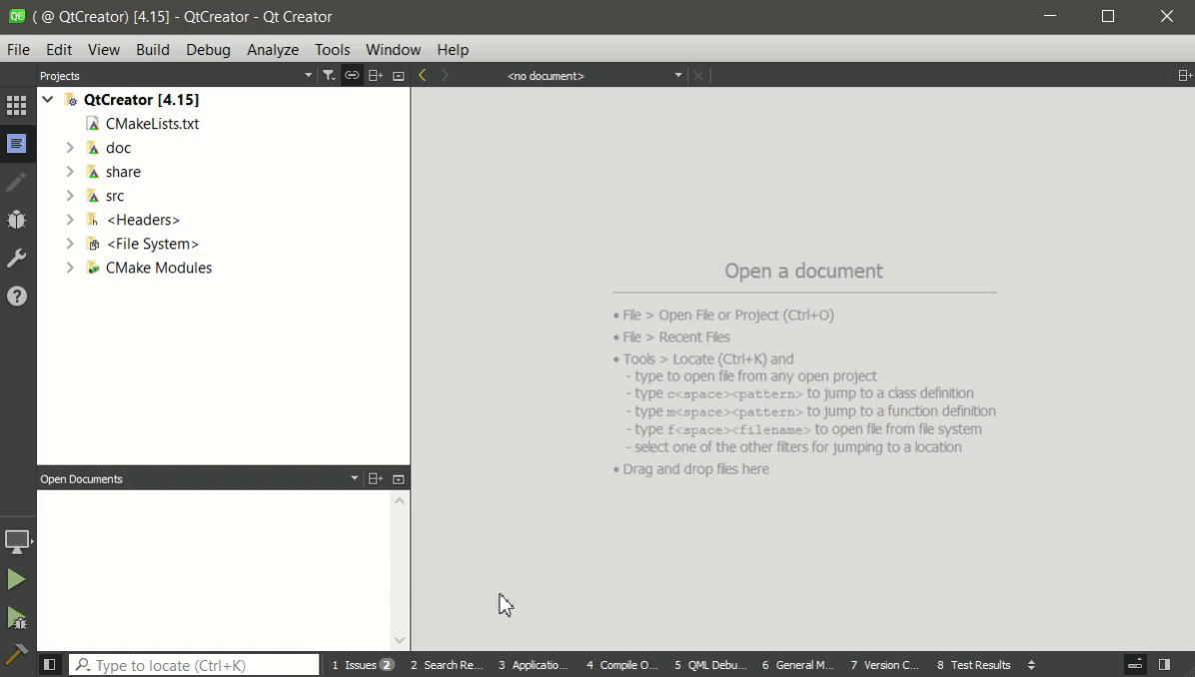The image size is (1195, 677).
Task: Toggle right sidebar visibility
Action: [1164, 665]
